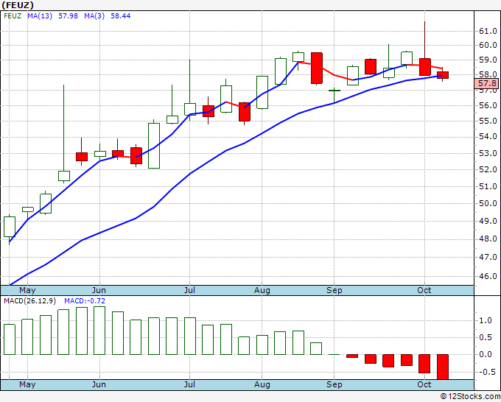Click the 52.0 price axis label
This screenshot has width=501, height=402.
click(x=488, y=169)
